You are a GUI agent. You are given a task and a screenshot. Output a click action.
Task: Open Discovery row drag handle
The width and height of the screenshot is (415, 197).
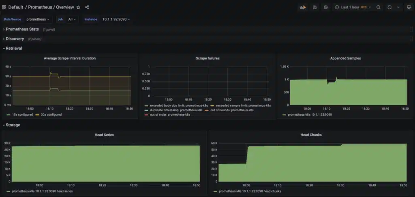click(x=412, y=39)
